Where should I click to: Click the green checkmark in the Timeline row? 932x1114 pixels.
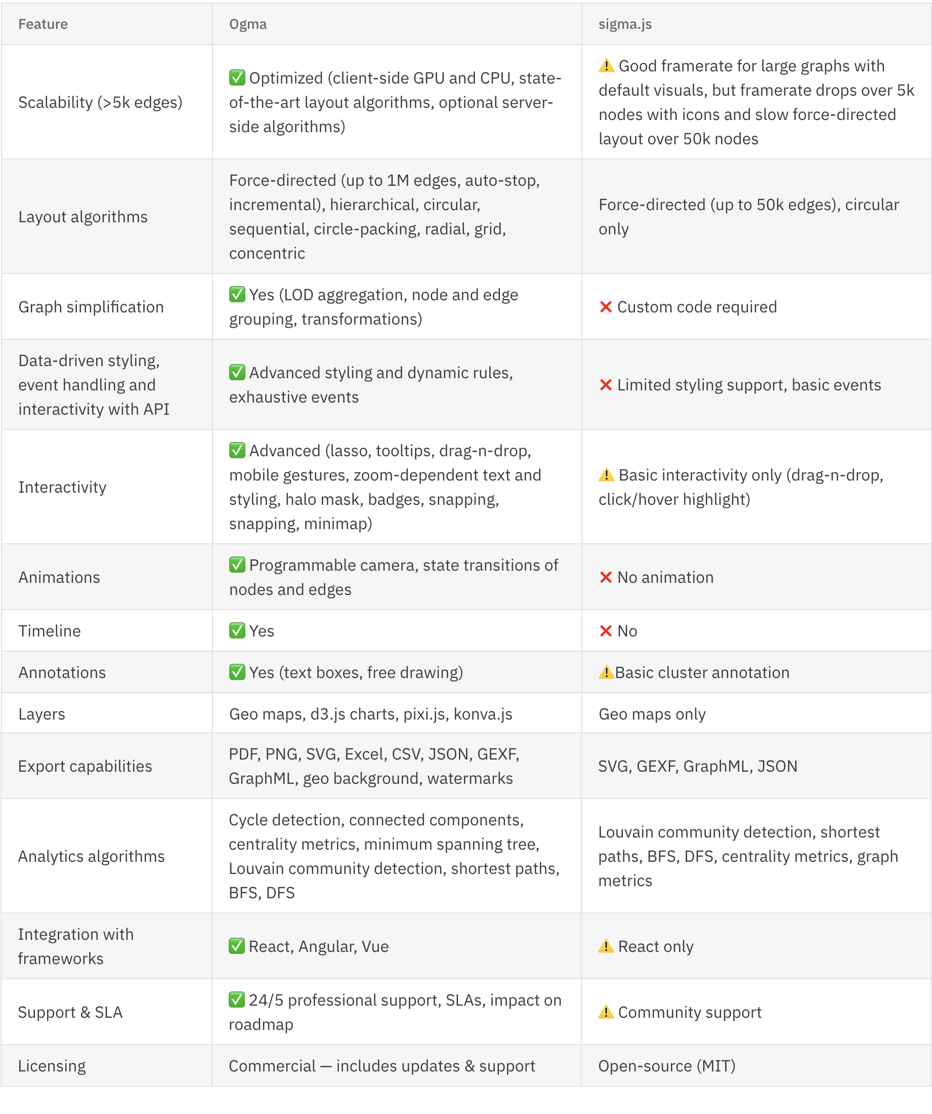237,631
